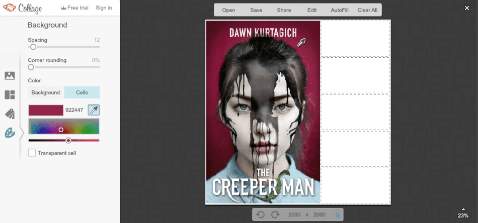Select The Creeper Man book cover cell
Image resolution: width=478 pixels, height=223 pixels.
263,112
